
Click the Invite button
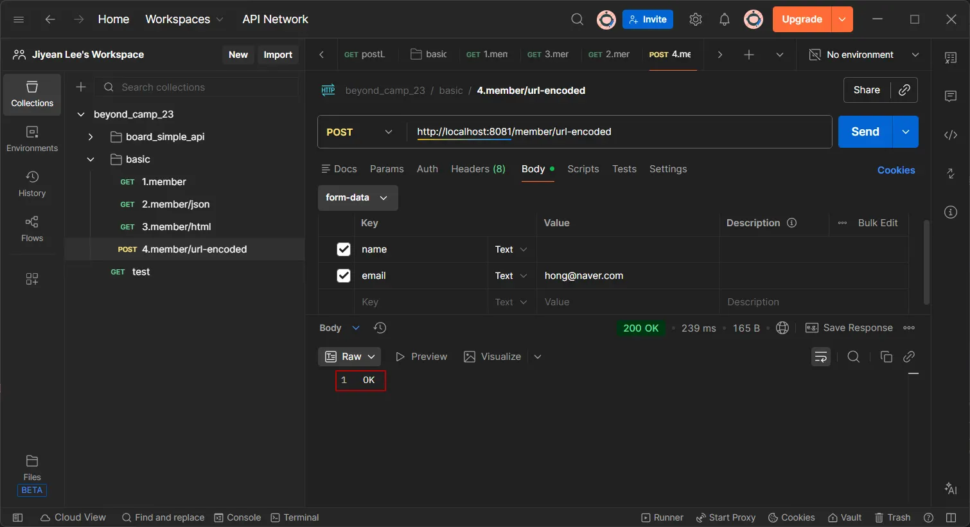click(x=648, y=19)
